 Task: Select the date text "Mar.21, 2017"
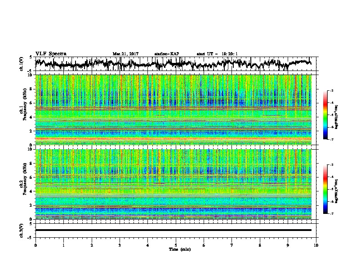coord(125,54)
